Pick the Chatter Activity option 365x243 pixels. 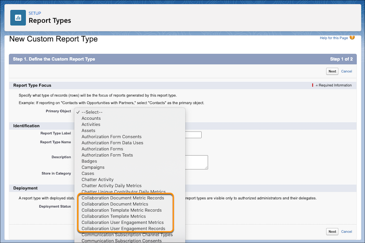coord(130,179)
